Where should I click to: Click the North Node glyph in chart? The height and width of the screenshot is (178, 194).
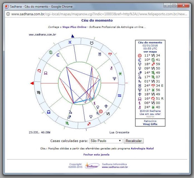point(46,73)
